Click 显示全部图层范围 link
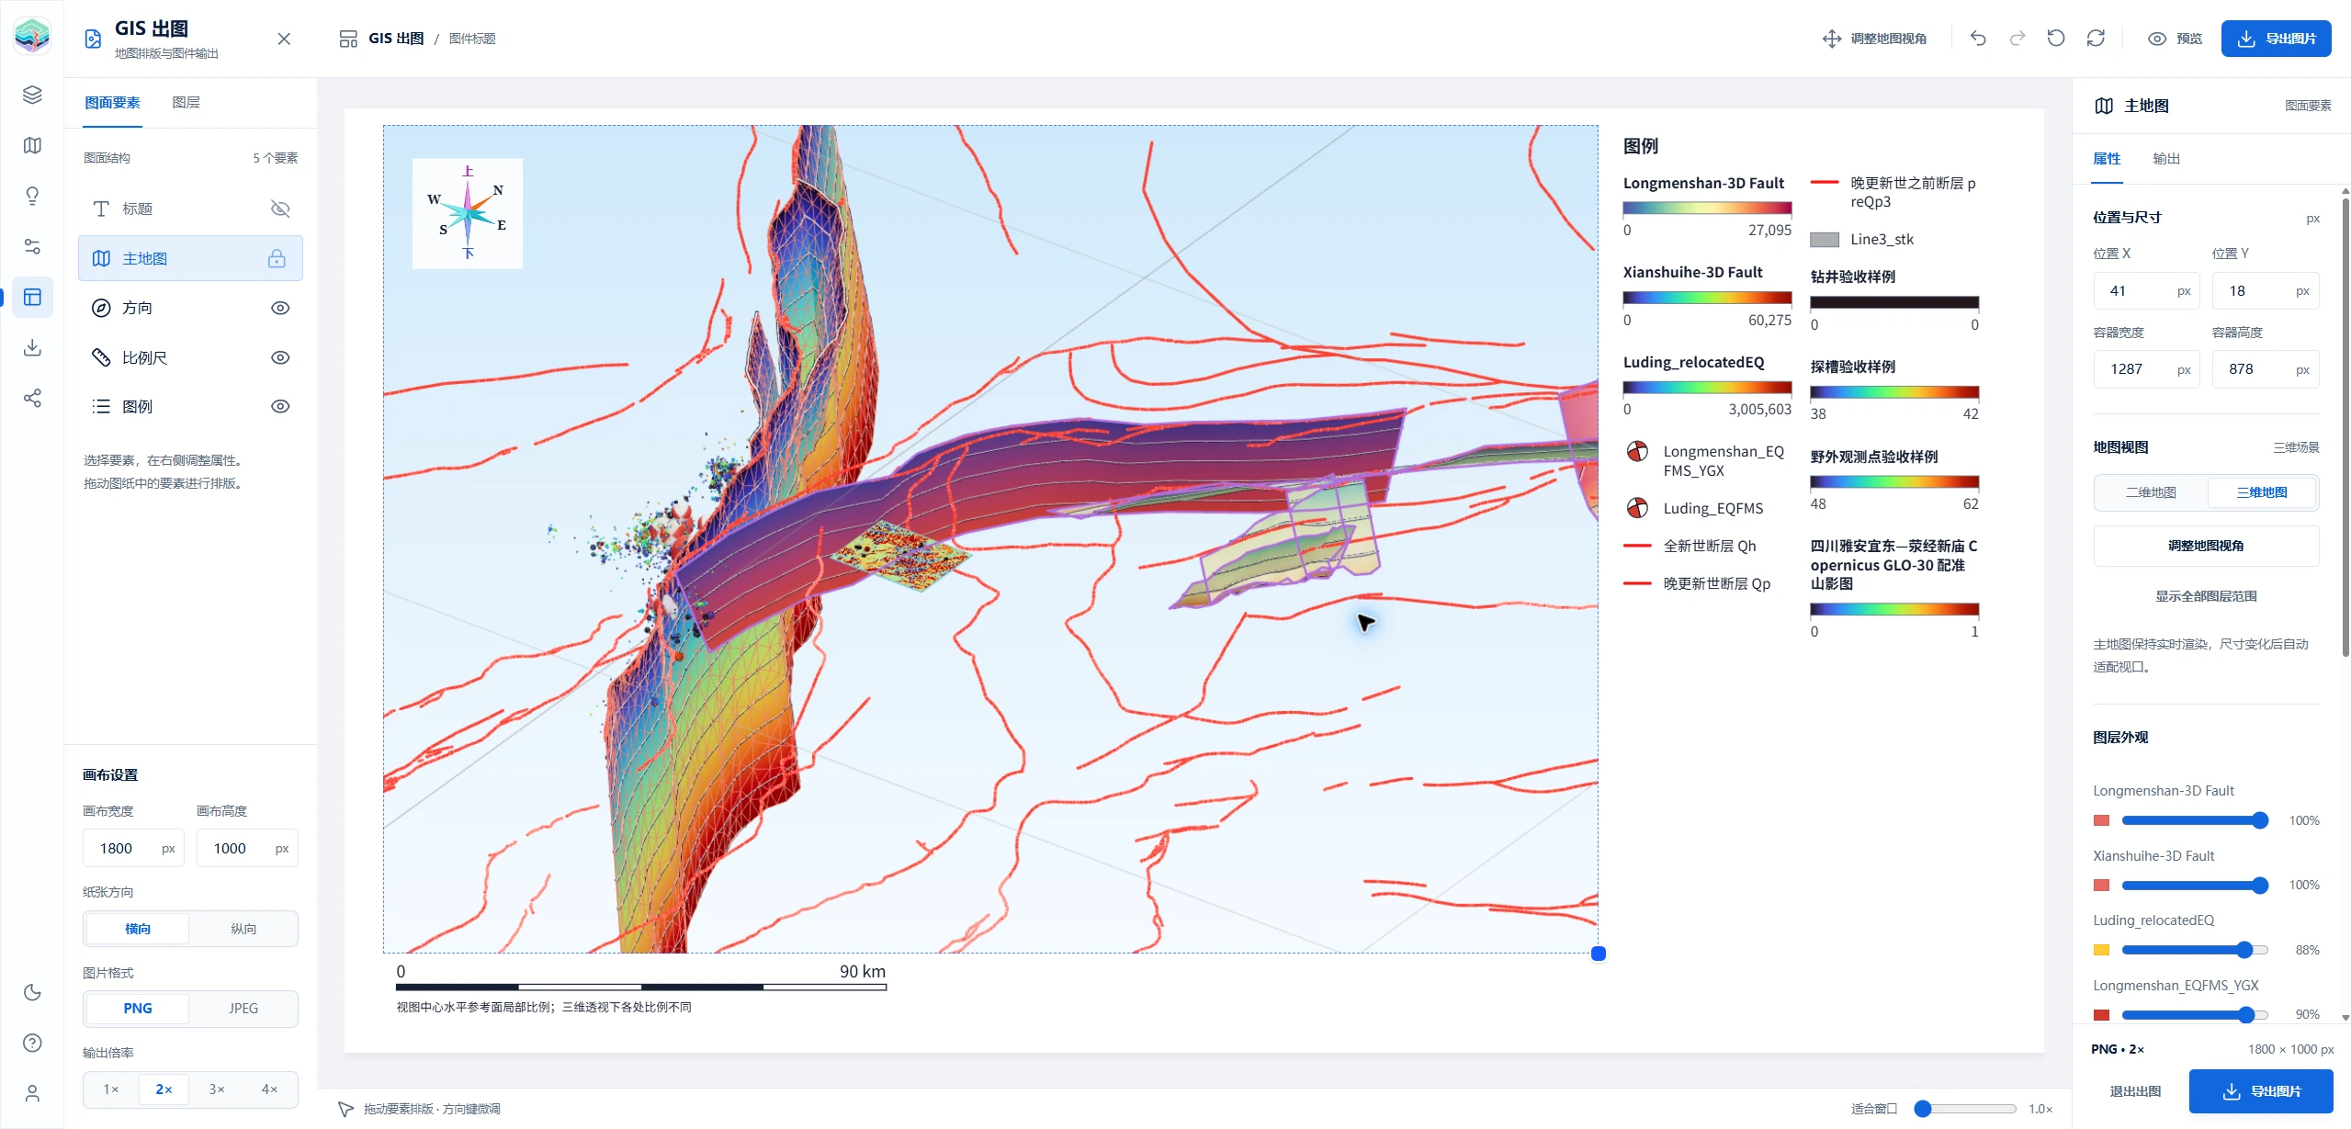This screenshot has height=1129, width=2351. pos(2206,596)
